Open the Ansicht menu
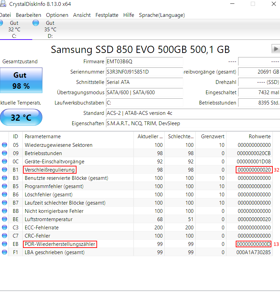The height and width of the screenshot is (294, 280). click(x=82, y=15)
